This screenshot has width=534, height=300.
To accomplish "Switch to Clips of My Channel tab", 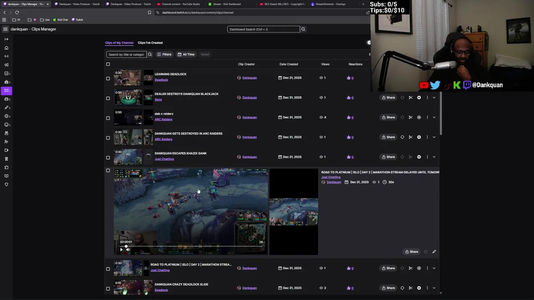I will click(x=119, y=42).
